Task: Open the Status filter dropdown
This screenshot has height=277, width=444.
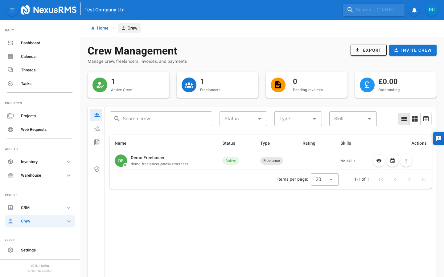Action: (x=243, y=118)
